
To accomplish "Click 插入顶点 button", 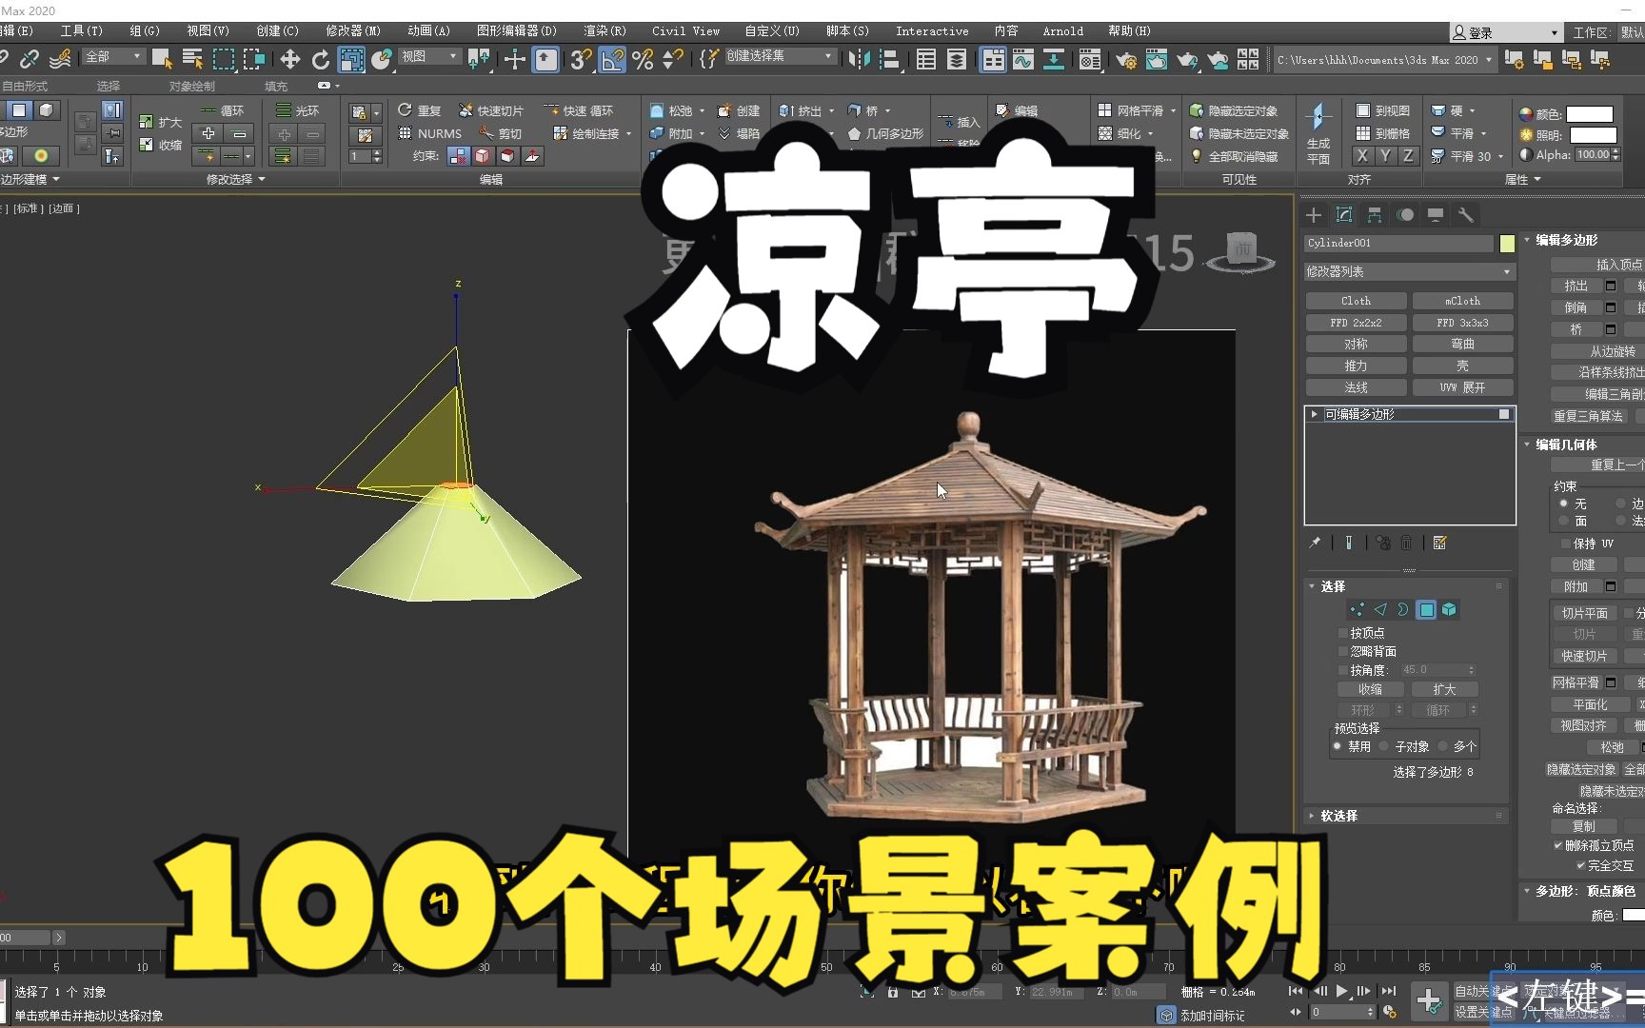I will point(1597,265).
